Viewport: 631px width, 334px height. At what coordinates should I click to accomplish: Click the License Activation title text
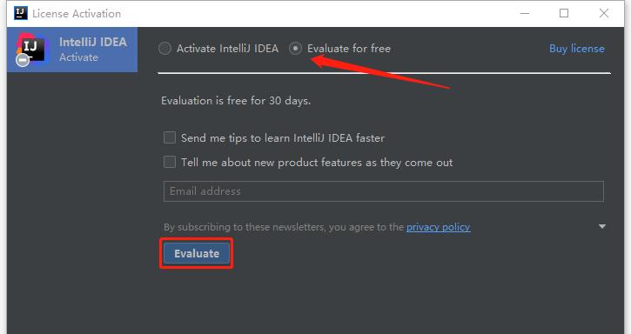pos(77,14)
